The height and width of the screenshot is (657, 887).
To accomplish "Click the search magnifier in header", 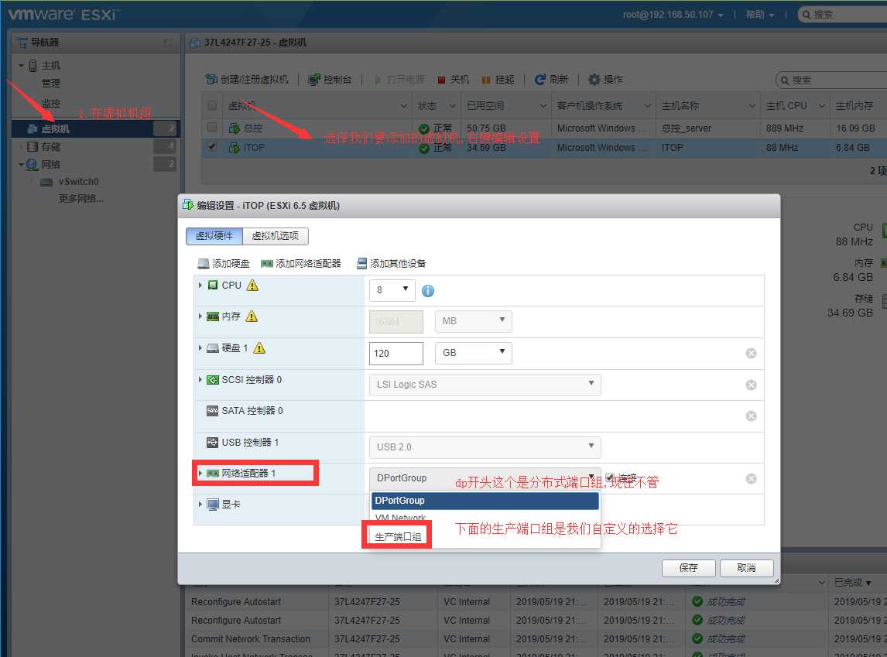I will click(807, 15).
